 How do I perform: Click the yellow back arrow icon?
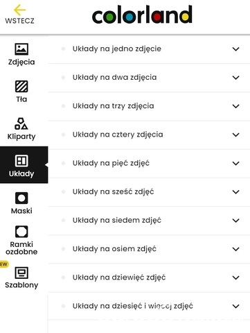click(19, 10)
